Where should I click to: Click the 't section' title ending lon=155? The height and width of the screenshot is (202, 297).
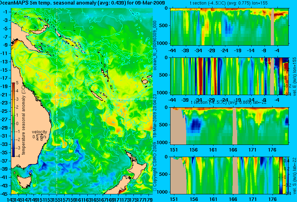(229, 3)
